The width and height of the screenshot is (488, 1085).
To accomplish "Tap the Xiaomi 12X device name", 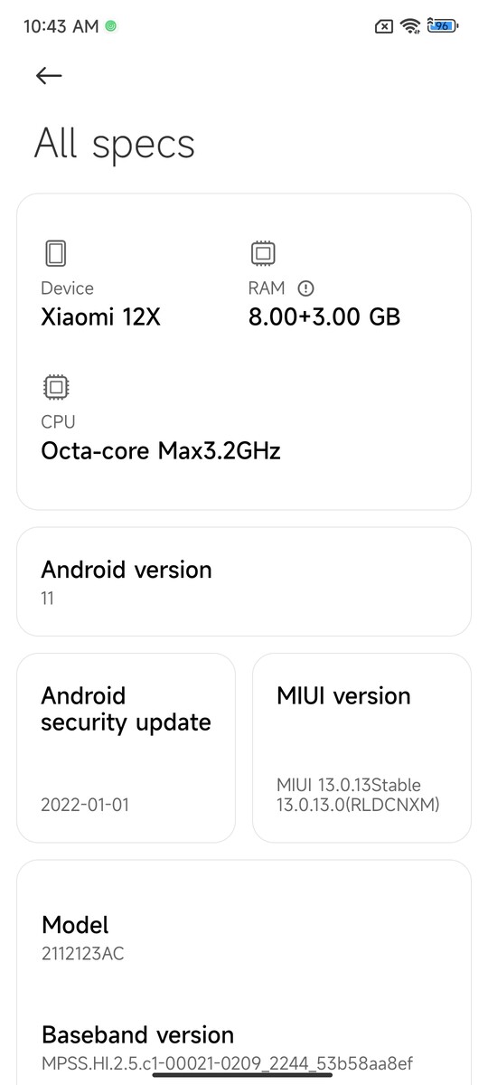I will click(101, 317).
